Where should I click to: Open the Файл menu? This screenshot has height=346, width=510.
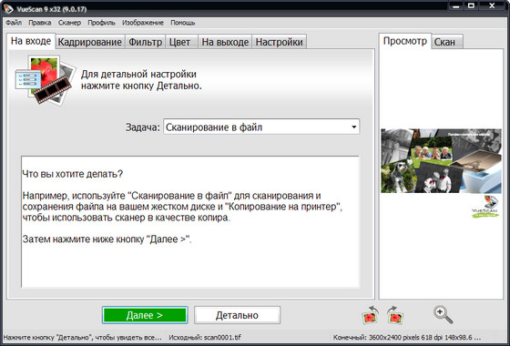pyautogui.click(x=14, y=23)
